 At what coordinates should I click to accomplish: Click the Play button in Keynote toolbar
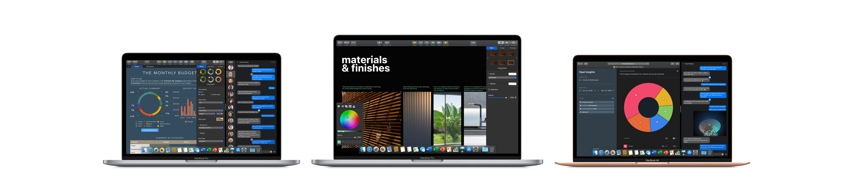pyautogui.click(x=379, y=42)
